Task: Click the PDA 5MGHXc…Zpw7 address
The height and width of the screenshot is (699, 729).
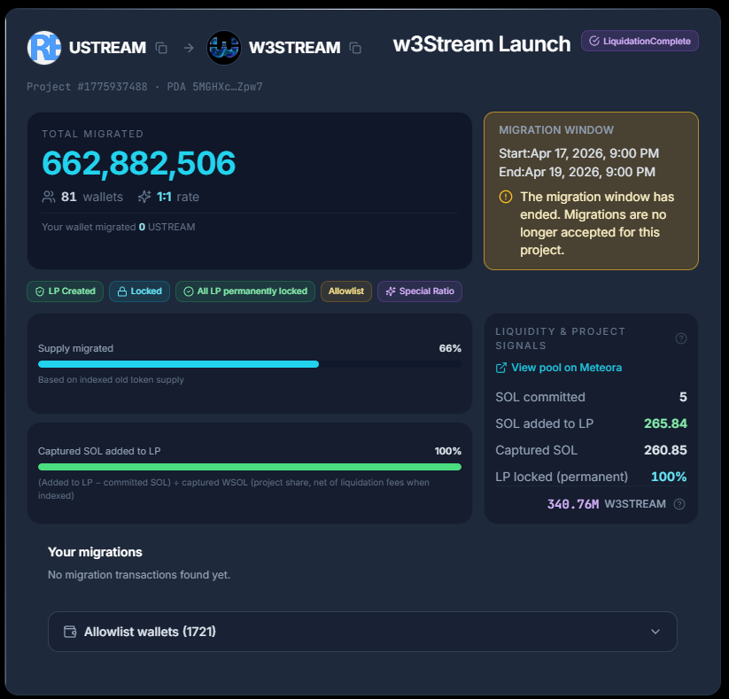Action: [214, 87]
